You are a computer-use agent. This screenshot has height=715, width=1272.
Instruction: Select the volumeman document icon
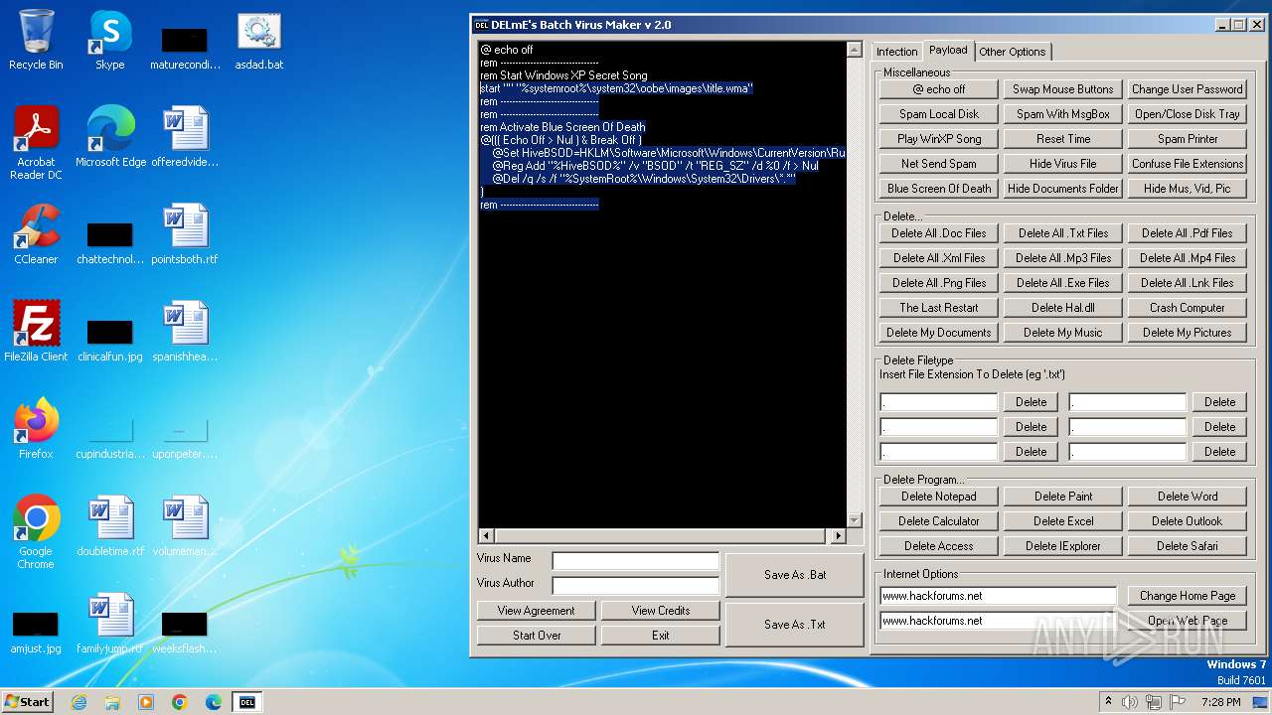point(185,526)
